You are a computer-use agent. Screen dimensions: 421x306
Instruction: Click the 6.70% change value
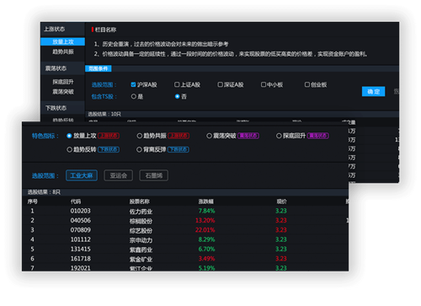pos(206,249)
